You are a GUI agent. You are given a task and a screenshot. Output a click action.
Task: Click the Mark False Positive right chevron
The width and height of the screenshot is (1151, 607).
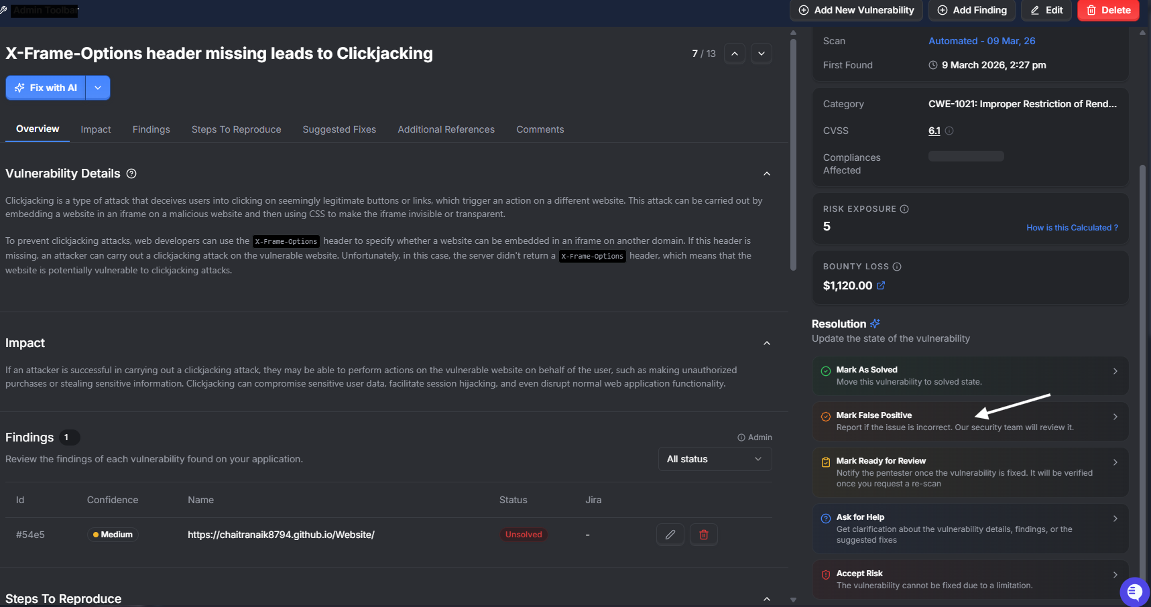click(x=1115, y=417)
